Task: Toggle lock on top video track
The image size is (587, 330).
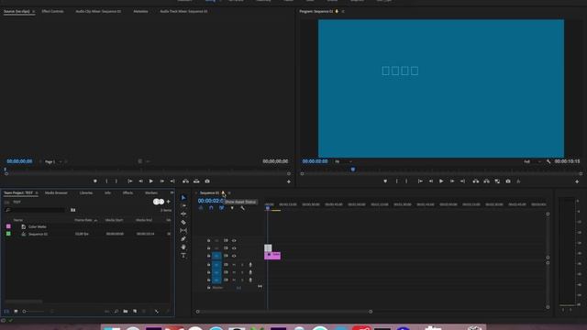Action: [208, 240]
